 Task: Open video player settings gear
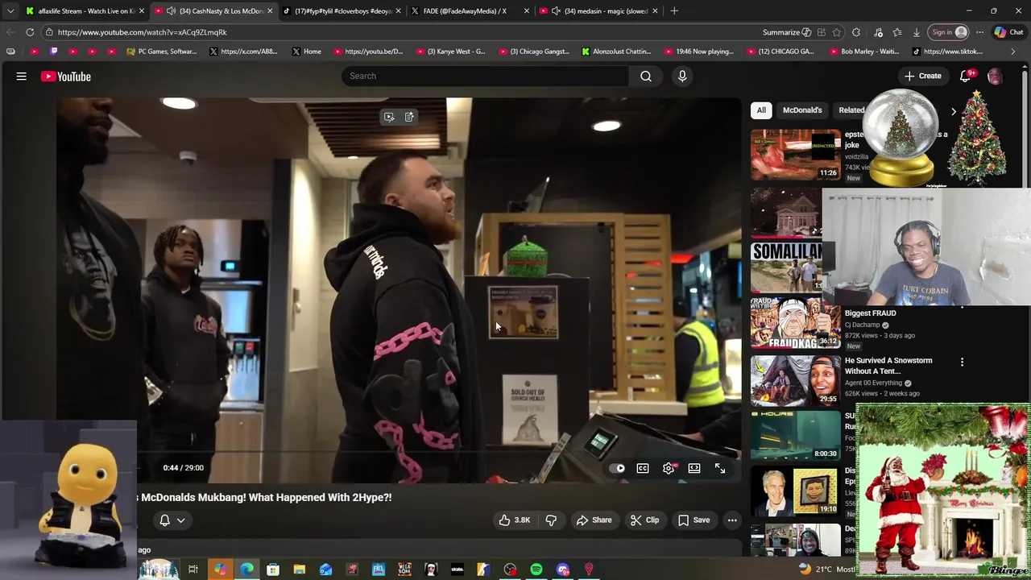[669, 468]
